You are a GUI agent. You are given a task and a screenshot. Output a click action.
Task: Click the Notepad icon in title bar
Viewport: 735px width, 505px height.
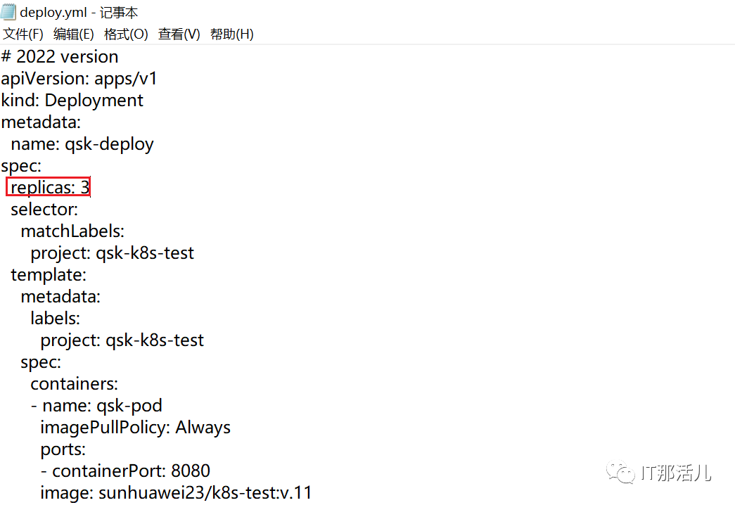pyautogui.click(x=8, y=12)
